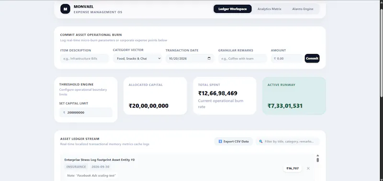Click the ledger list scrollbar up arrow
Viewport: 383px width, 181px height.
317,155
